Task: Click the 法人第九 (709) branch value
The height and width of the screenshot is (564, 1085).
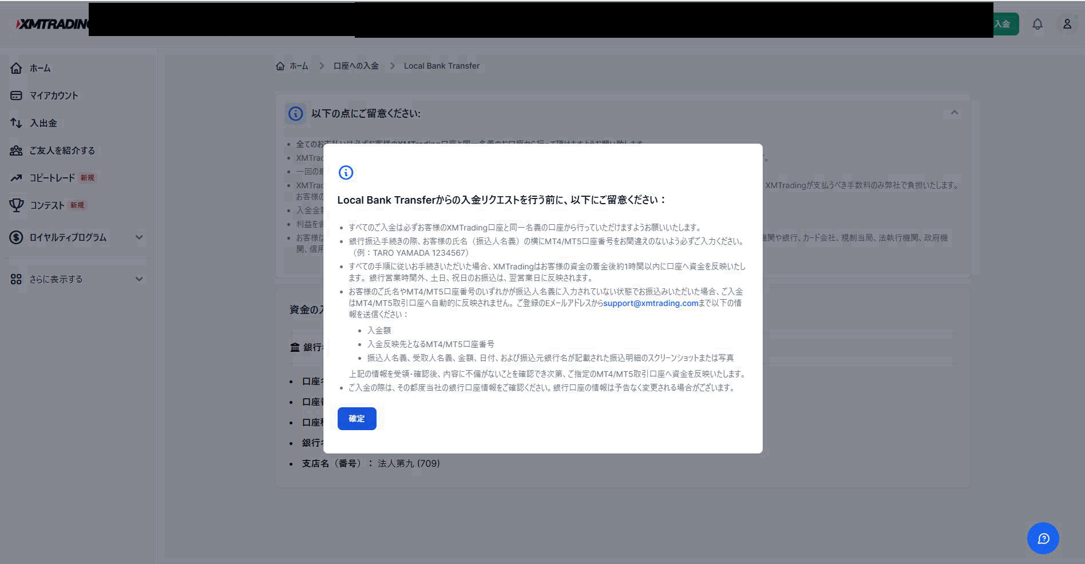Action: [x=409, y=463]
